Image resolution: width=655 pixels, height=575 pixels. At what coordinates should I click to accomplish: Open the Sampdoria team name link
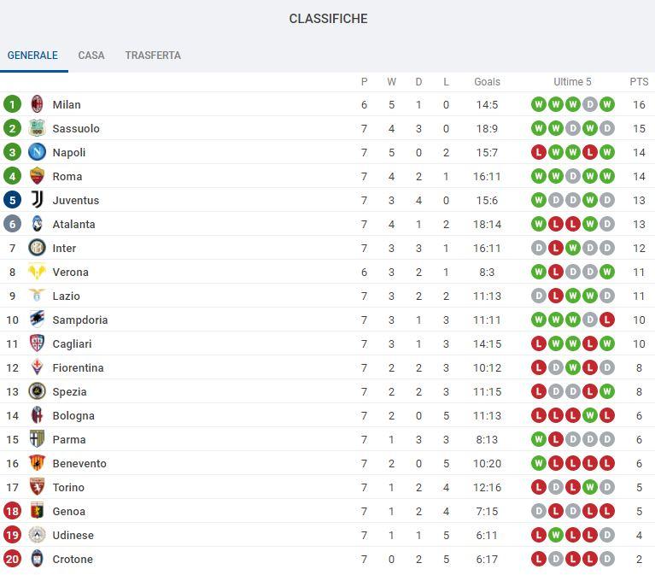point(80,320)
